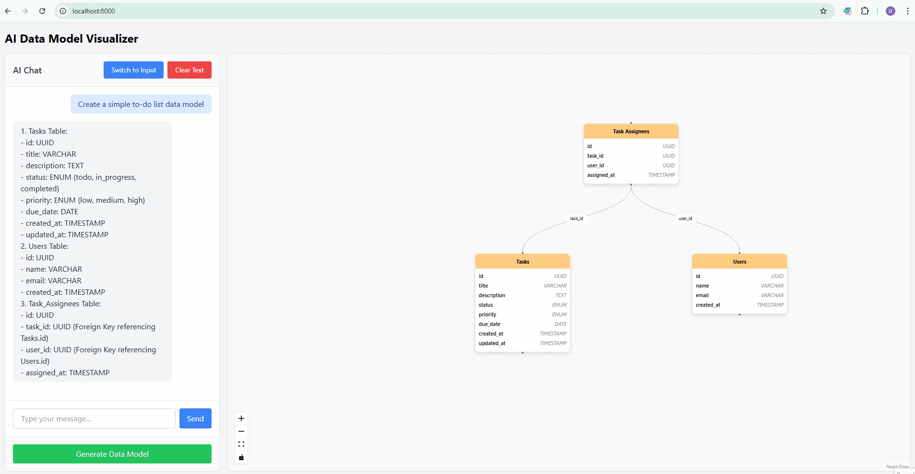Click '3. Task_Assignees Table:' line in chat
Image resolution: width=915 pixels, height=474 pixels.
click(x=60, y=303)
